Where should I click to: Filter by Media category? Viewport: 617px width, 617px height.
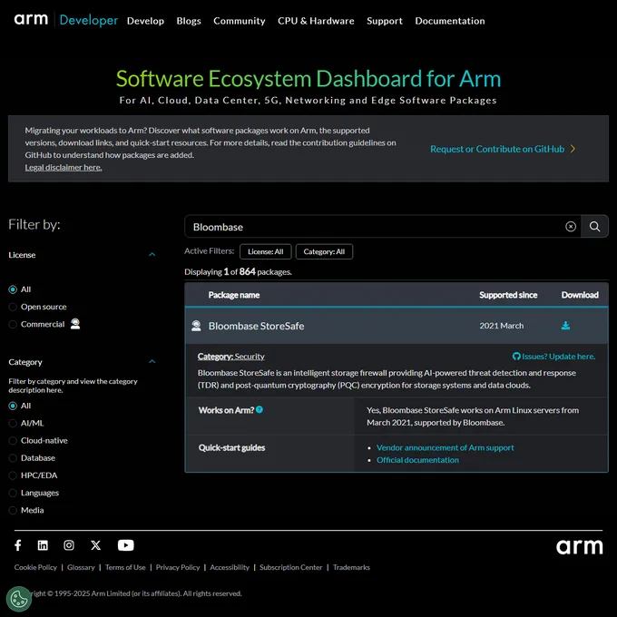coord(13,510)
